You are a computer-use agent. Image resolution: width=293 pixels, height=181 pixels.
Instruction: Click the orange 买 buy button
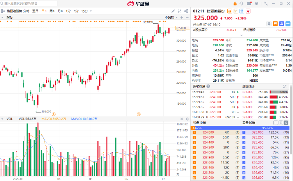click(275, 24)
